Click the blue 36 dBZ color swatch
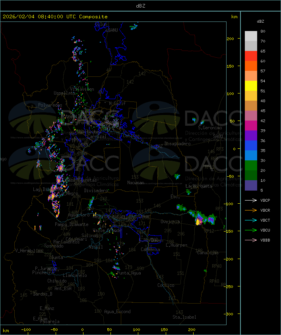The width and height of the screenshot is (281, 335). (251, 145)
